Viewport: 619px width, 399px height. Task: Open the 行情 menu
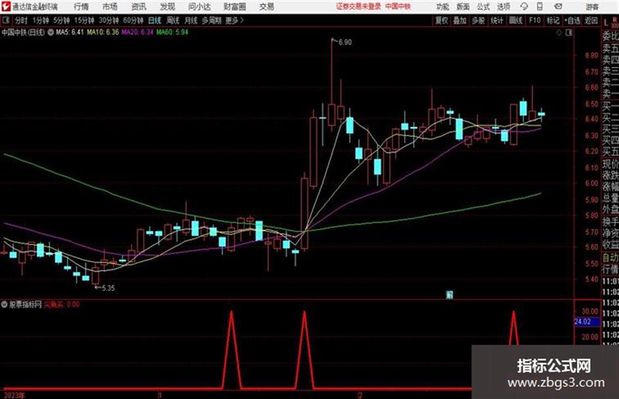tap(81, 7)
